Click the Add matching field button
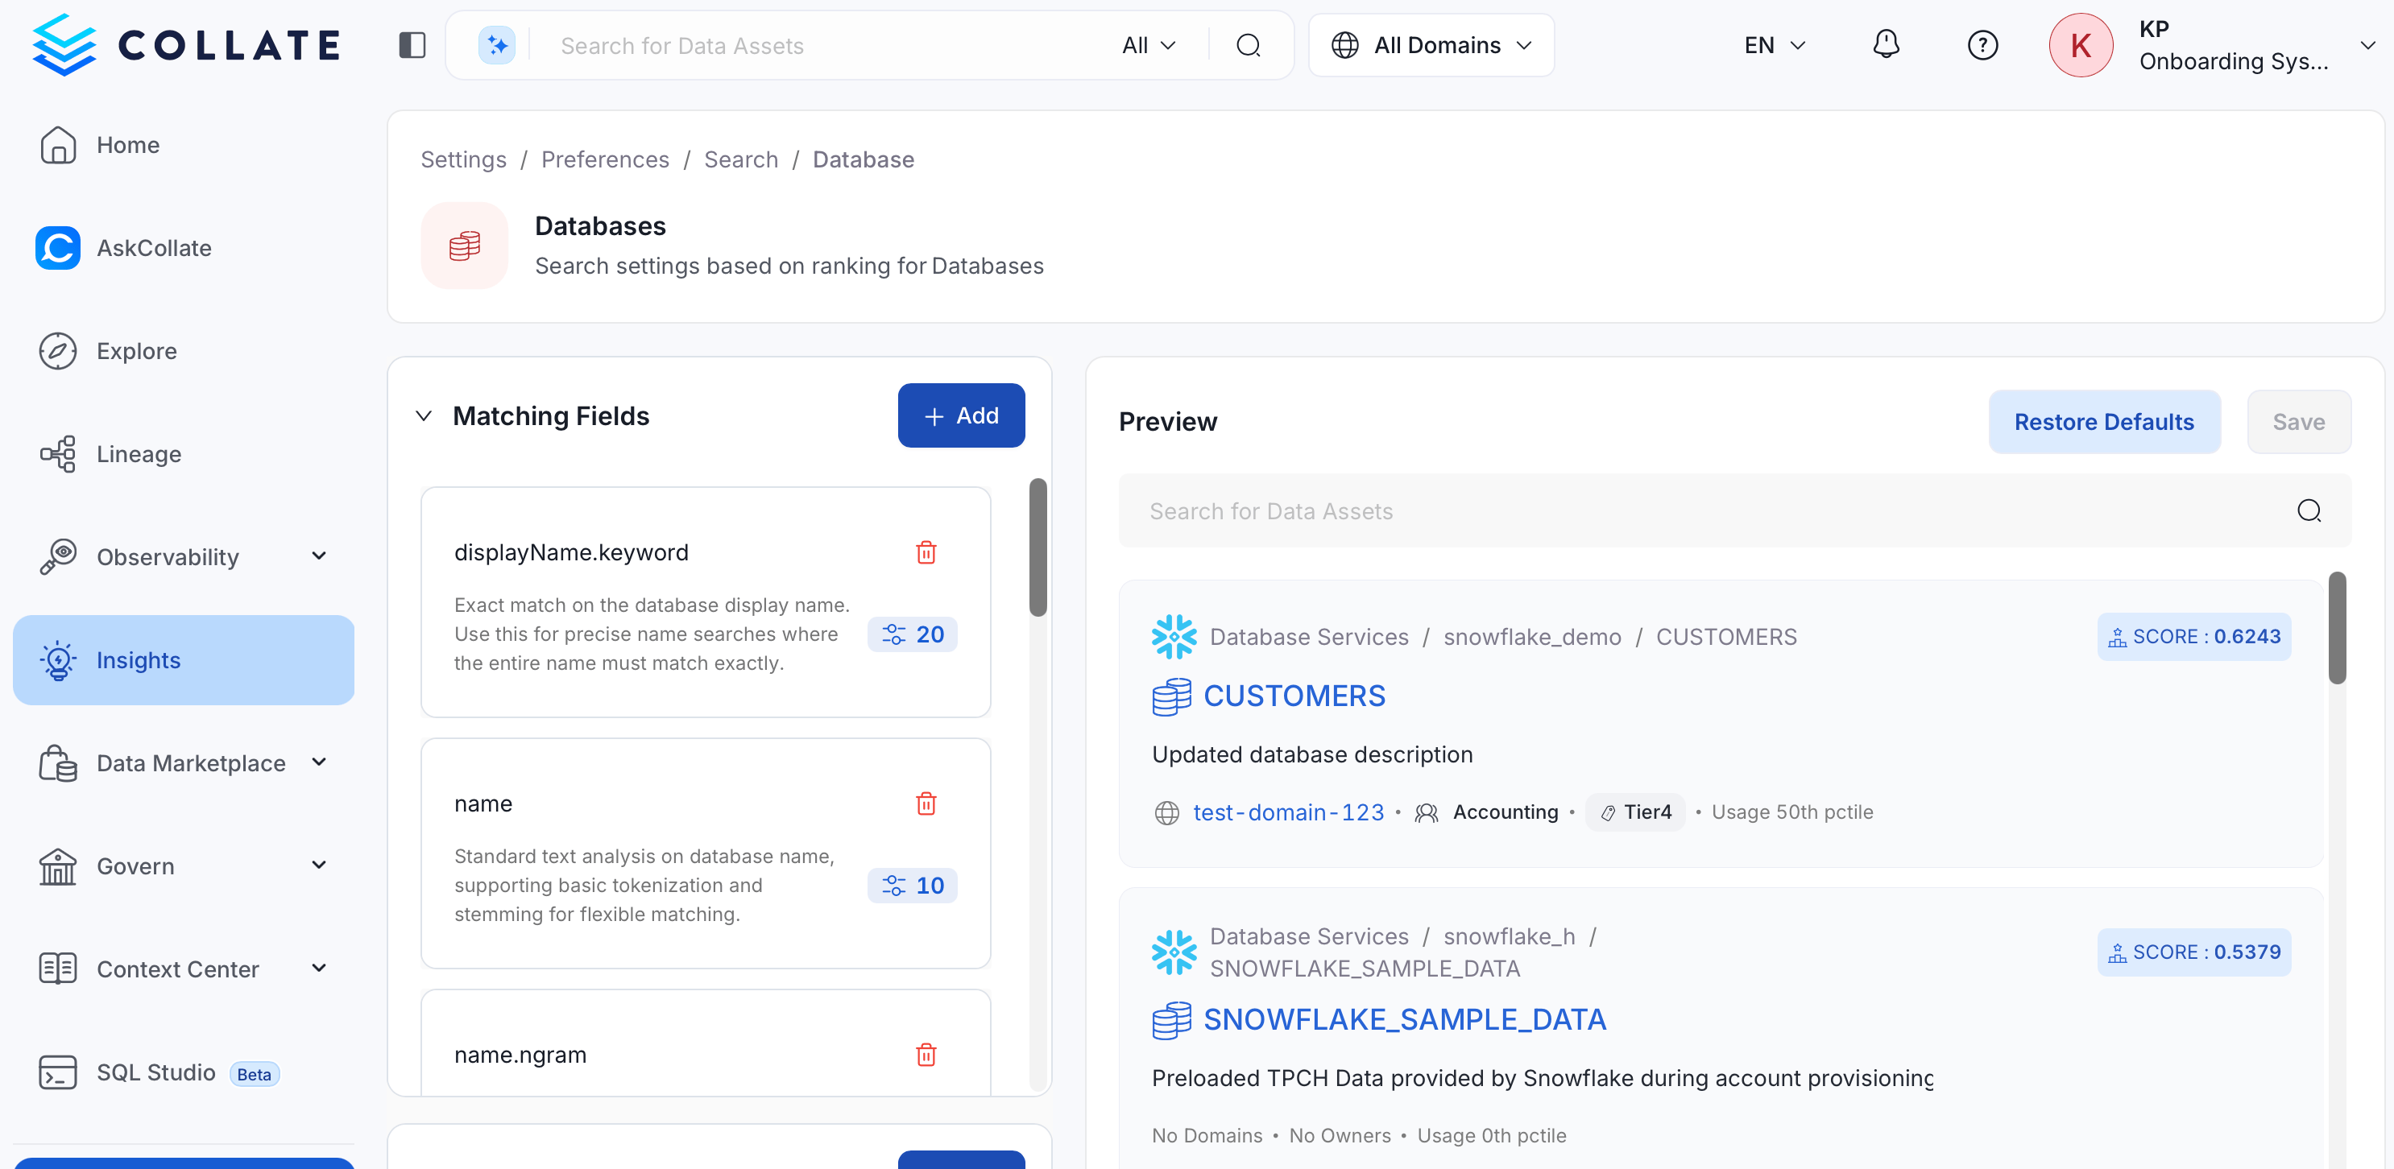 [x=961, y=415]
